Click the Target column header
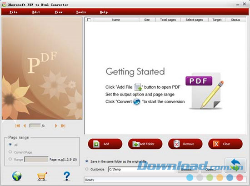The height and width of the screenshot is (186, 250). tap(217, 20)
